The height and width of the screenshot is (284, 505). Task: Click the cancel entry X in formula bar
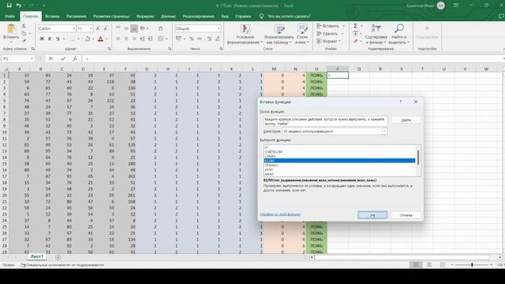click(50, 58)
